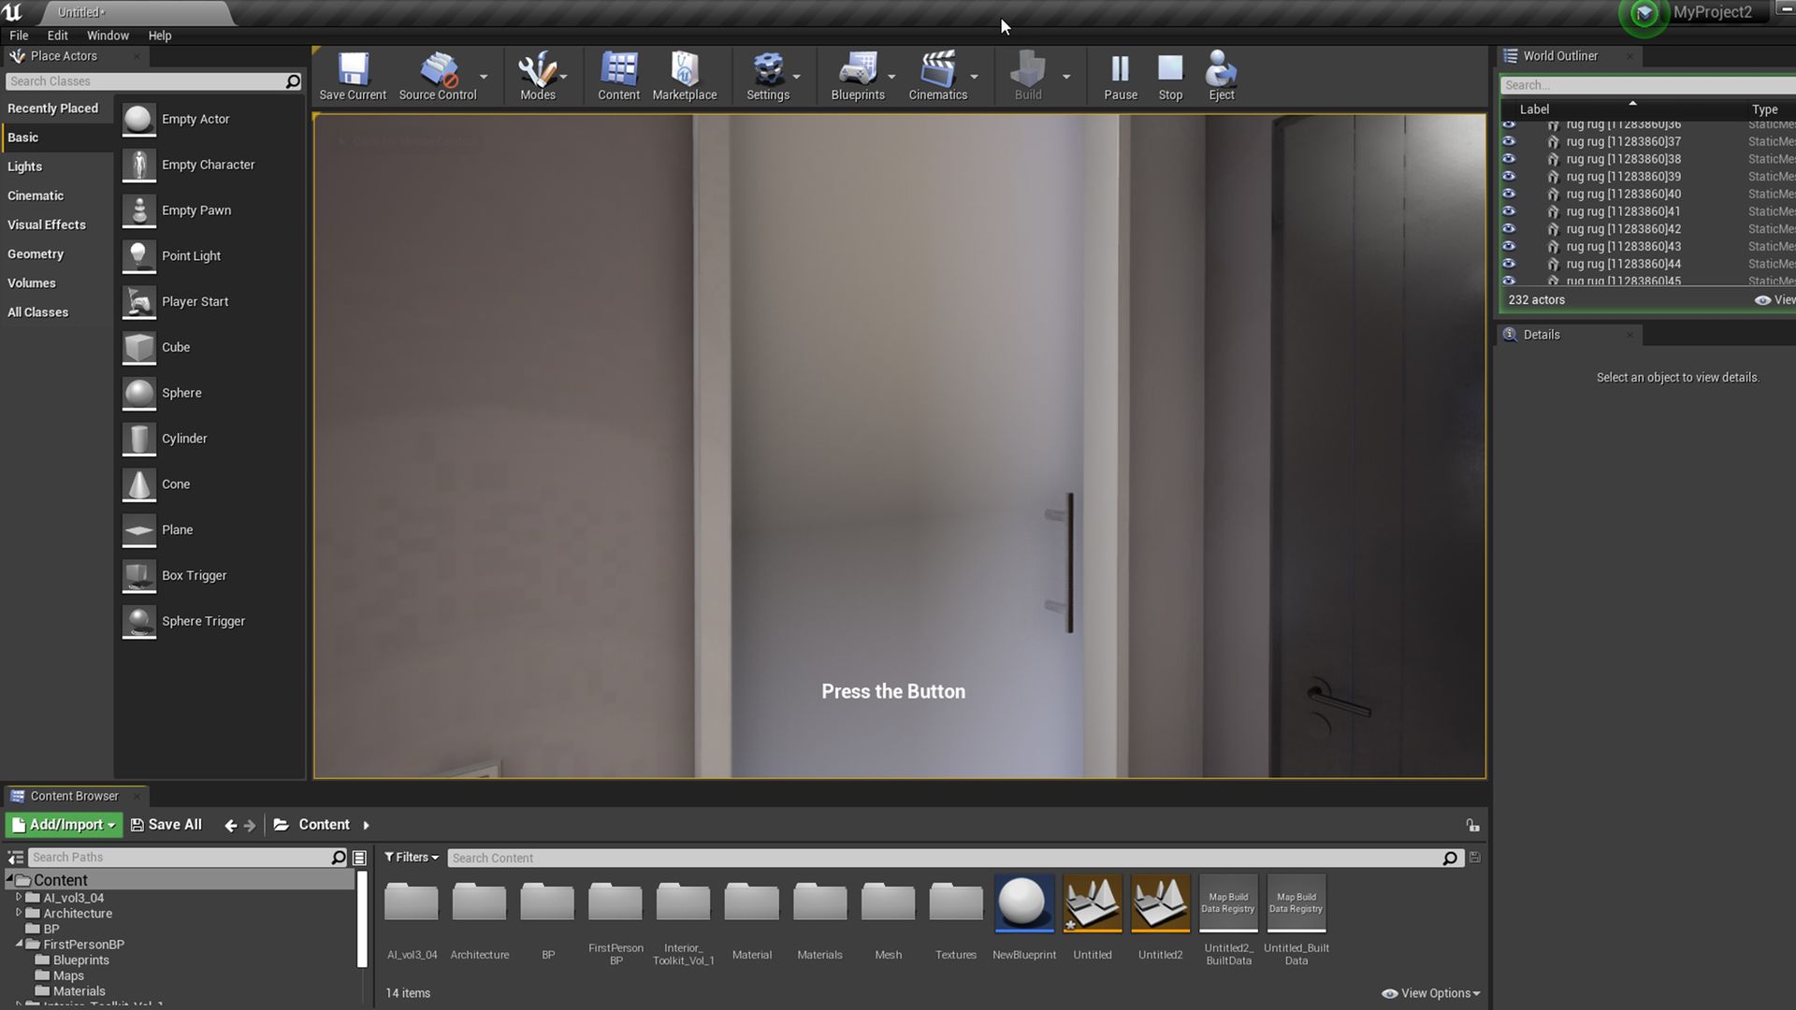Open the Filters dropdown in Content Browser

pyautogui.click(x=412, y=858)
